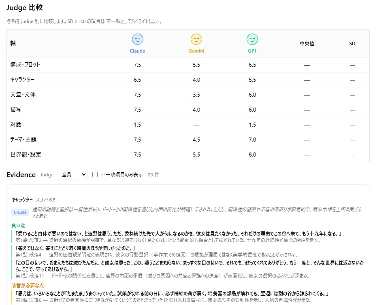The width and height of the screenshot is (377, 305).
Task: Select the キャラクター row label in table
Action: [22, 80]
